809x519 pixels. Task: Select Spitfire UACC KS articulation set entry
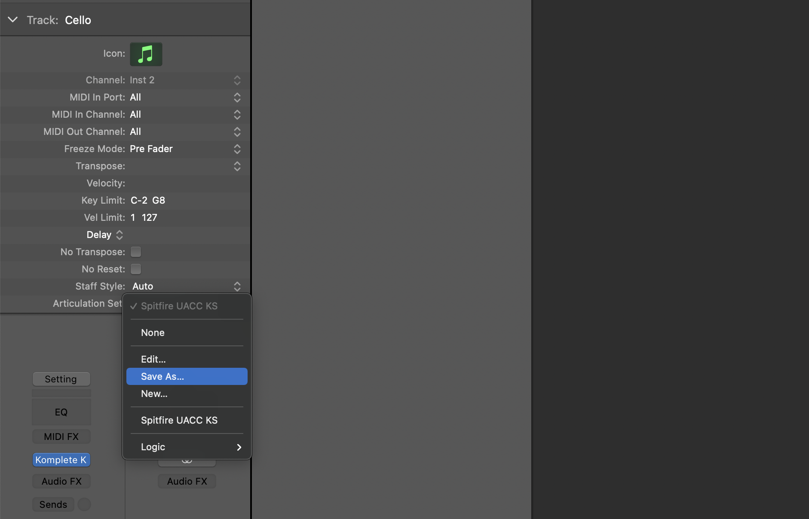click(187, 420)
